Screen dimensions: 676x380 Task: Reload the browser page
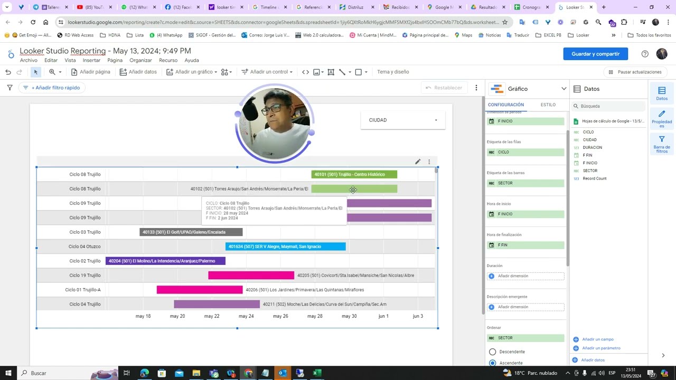33,22
